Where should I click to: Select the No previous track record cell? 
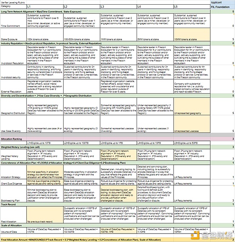pos(45,215)
